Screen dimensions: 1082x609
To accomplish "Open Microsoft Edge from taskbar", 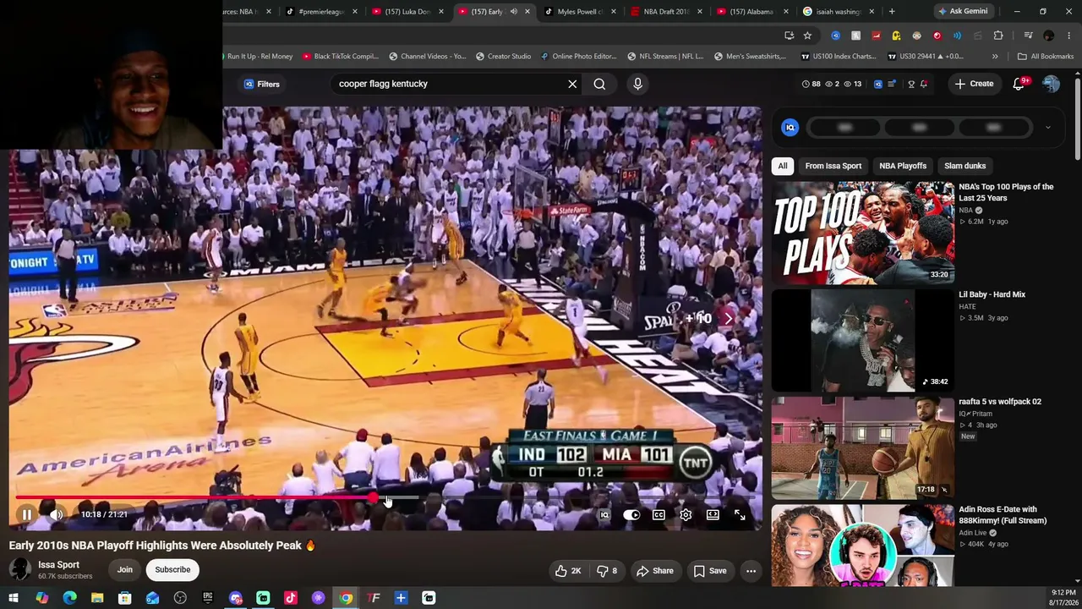I will tap(69, 598).
